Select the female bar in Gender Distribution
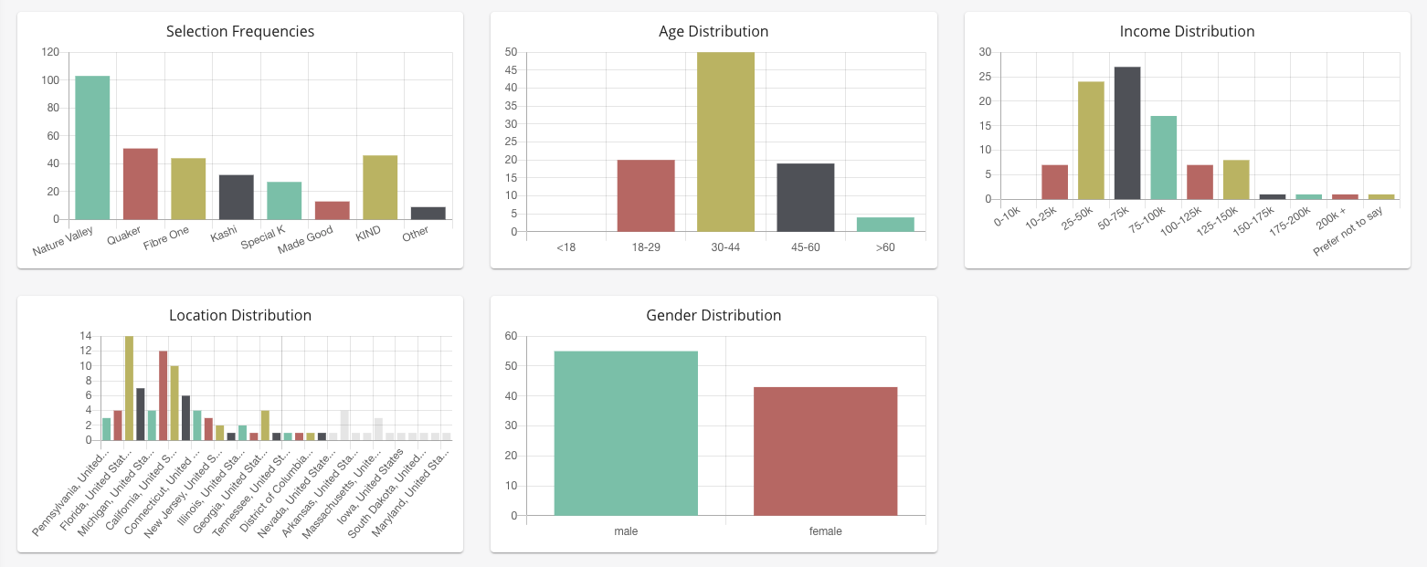The width and height of the screenshot is (1427, 567). (826, 451)
